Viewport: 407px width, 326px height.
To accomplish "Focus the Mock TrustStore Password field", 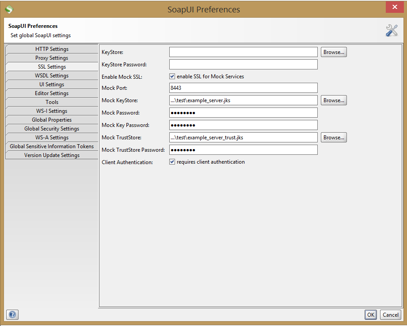I will [x=243, y=150].
